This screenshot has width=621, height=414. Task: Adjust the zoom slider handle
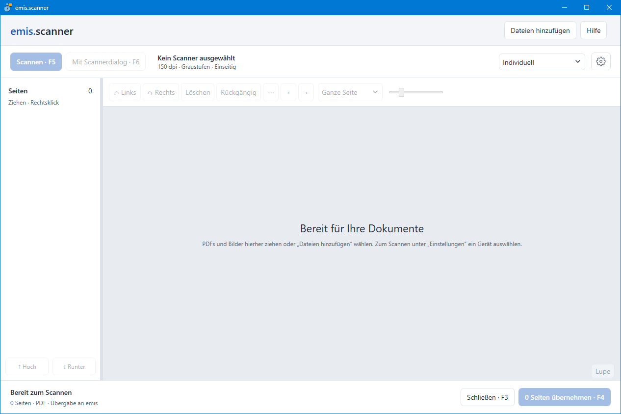pos(401,92)
